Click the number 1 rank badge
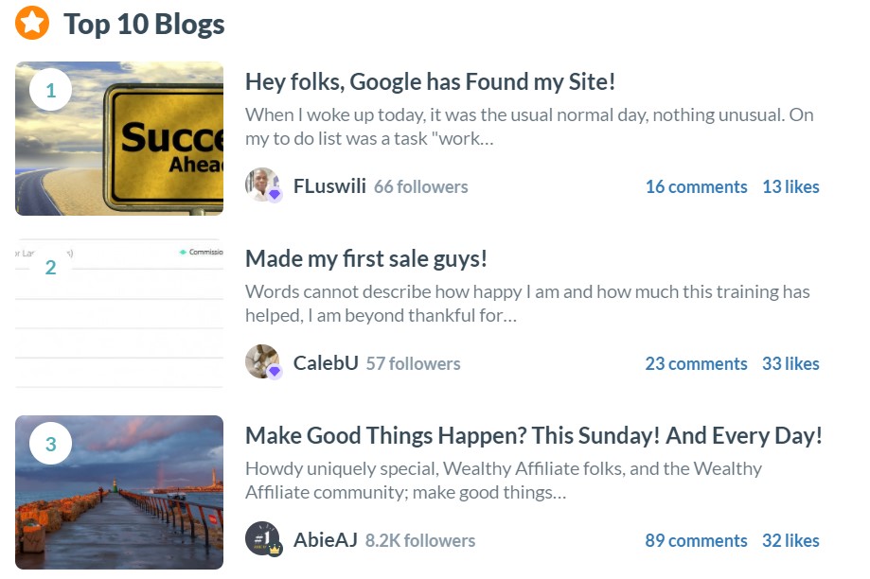The image size is (870, 579). click(x=50, y=90)
